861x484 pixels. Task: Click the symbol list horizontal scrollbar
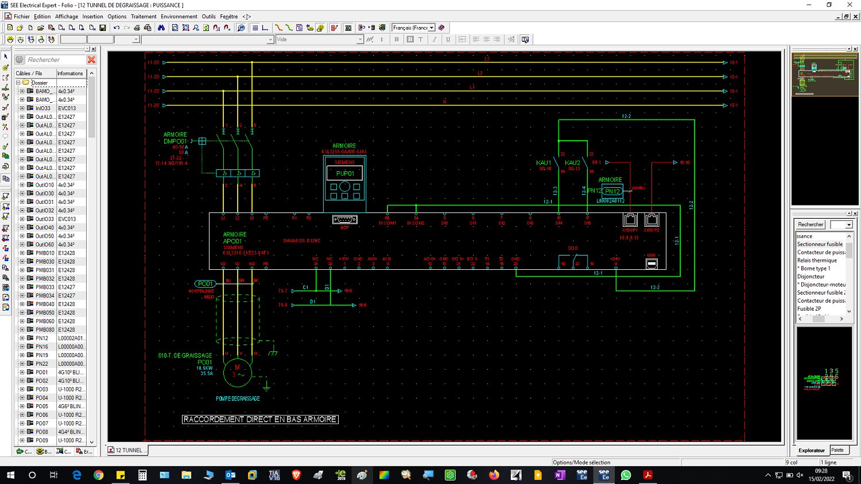click(x=820, y=319)
